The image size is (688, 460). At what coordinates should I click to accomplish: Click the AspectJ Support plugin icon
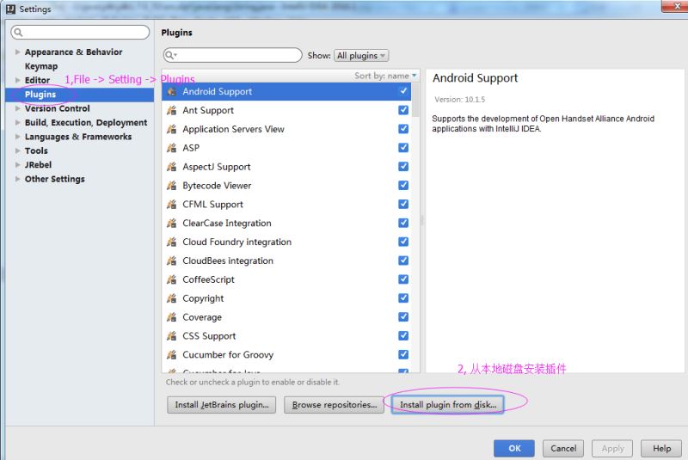pyautogui.click(x=171, y=167)
